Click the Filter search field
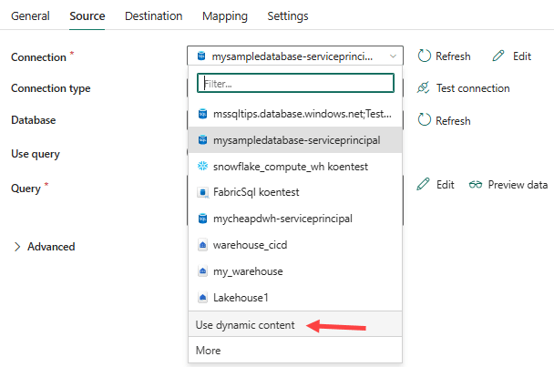 pyautogui.click(x=295, y=84)
